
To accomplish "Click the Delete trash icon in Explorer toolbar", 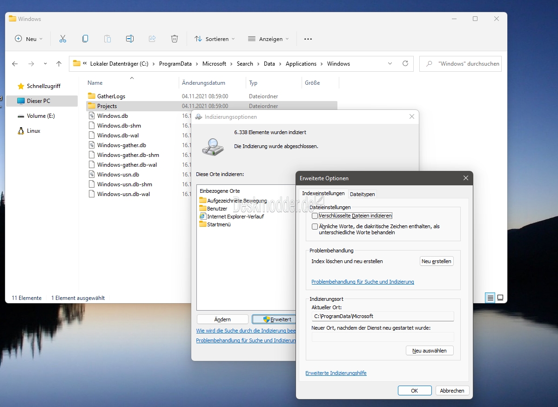I will [x=175, y=39].
